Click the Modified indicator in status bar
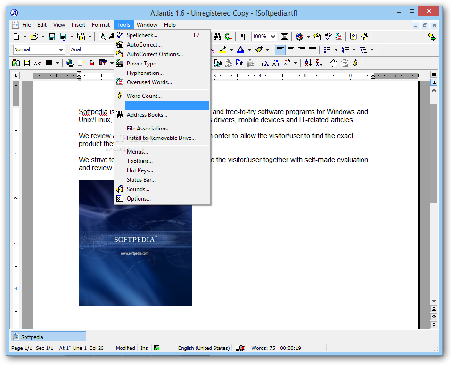 (x=125, y=348)
